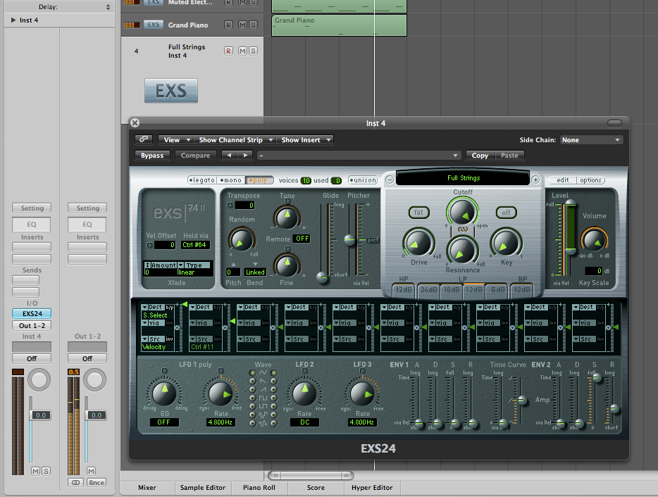Click the Drive knob
658x497 pixels.
418,244
